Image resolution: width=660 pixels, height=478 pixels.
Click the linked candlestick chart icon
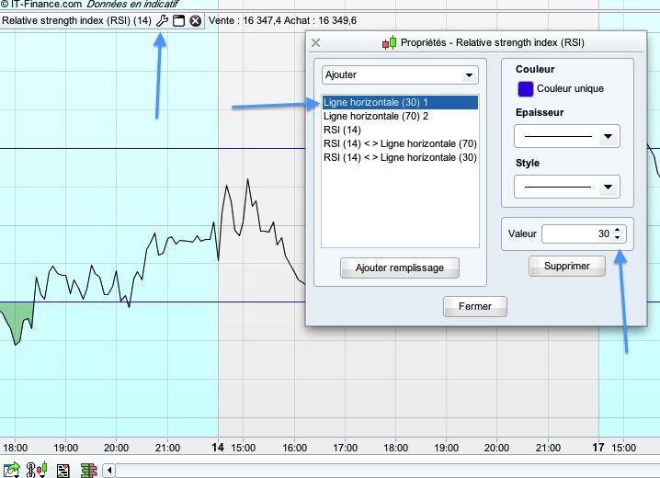click(x=37, y=470)
